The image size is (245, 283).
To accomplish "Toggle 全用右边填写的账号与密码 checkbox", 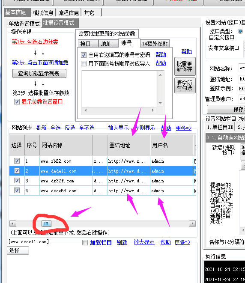I will 84,55.
